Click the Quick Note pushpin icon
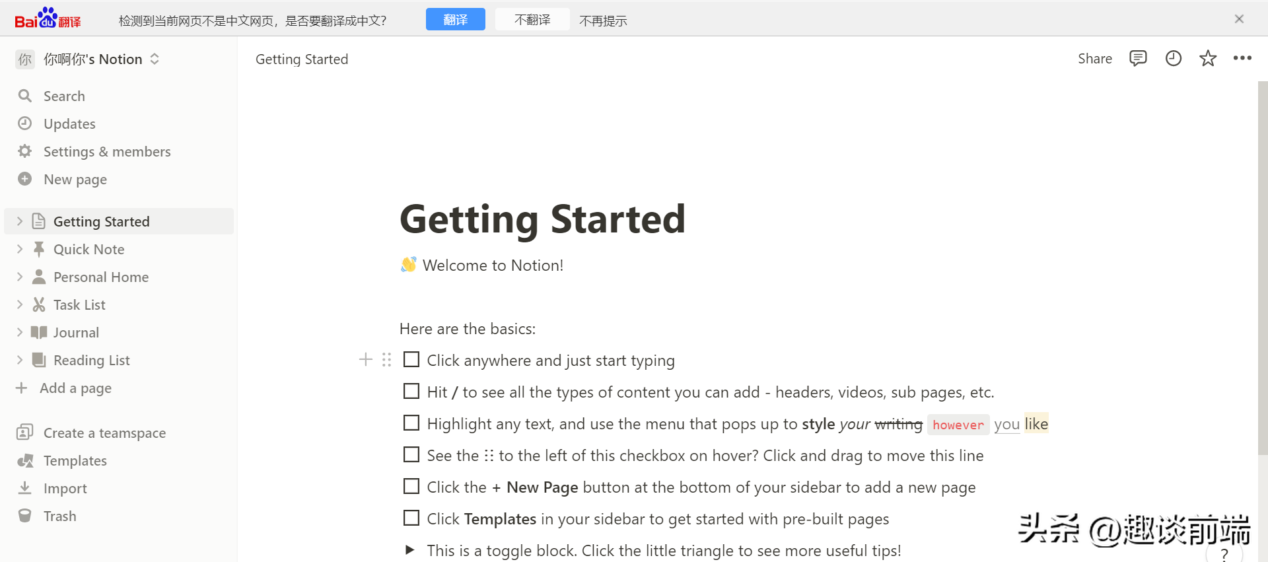This screenshot has width=1268, height=562. tap(39, 249)
